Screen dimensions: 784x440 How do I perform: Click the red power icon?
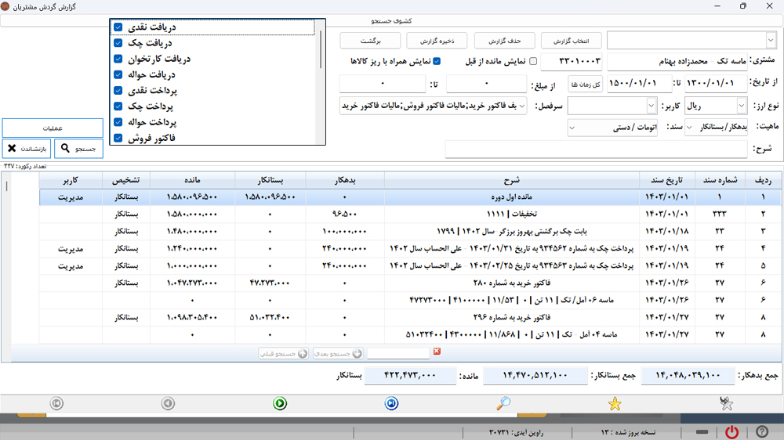(x=731, y=432)
